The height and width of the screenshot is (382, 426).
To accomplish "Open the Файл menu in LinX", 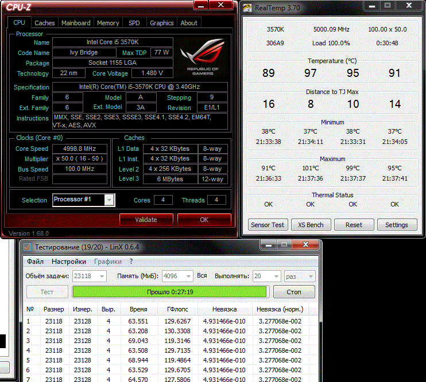I will 36,262.
